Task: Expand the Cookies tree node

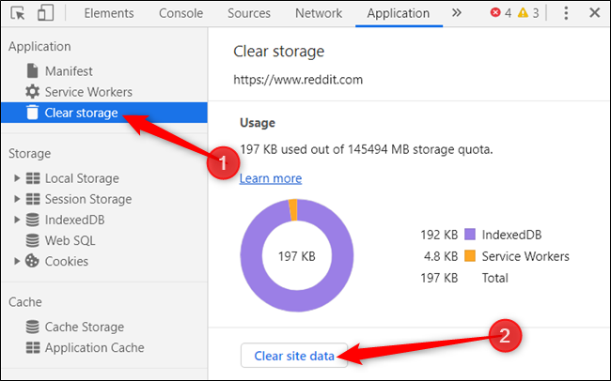Action: click(x=17, y=261)
